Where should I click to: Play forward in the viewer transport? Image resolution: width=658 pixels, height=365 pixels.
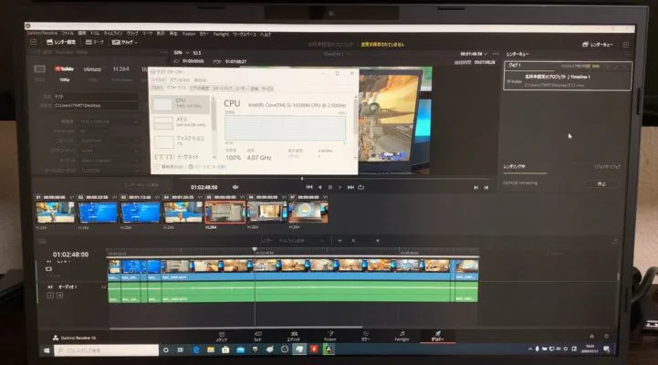coord(339,187)
